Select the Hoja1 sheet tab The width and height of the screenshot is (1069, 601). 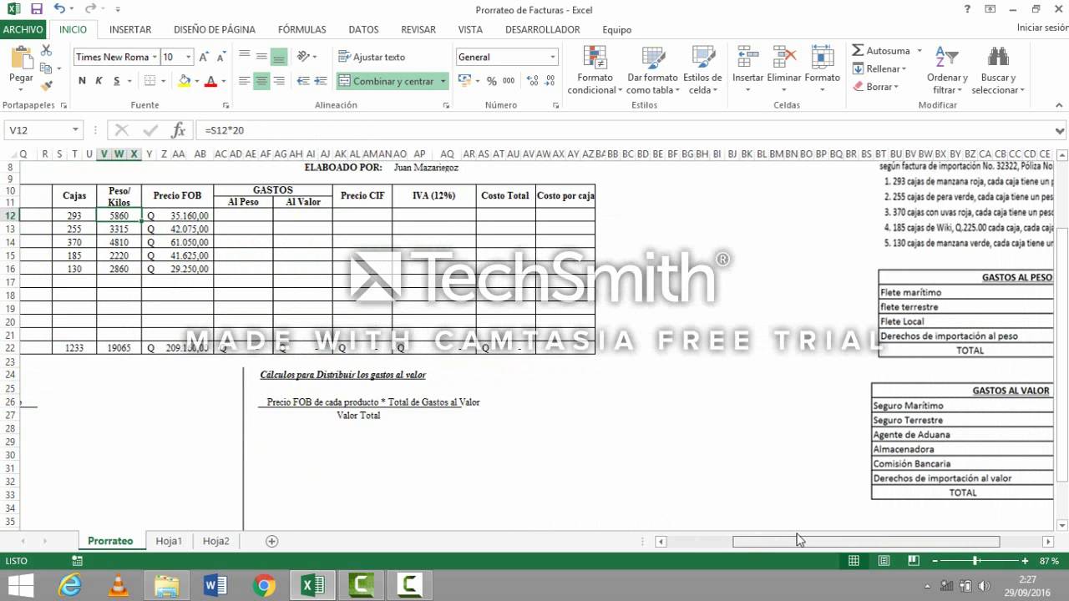(169, 541)
